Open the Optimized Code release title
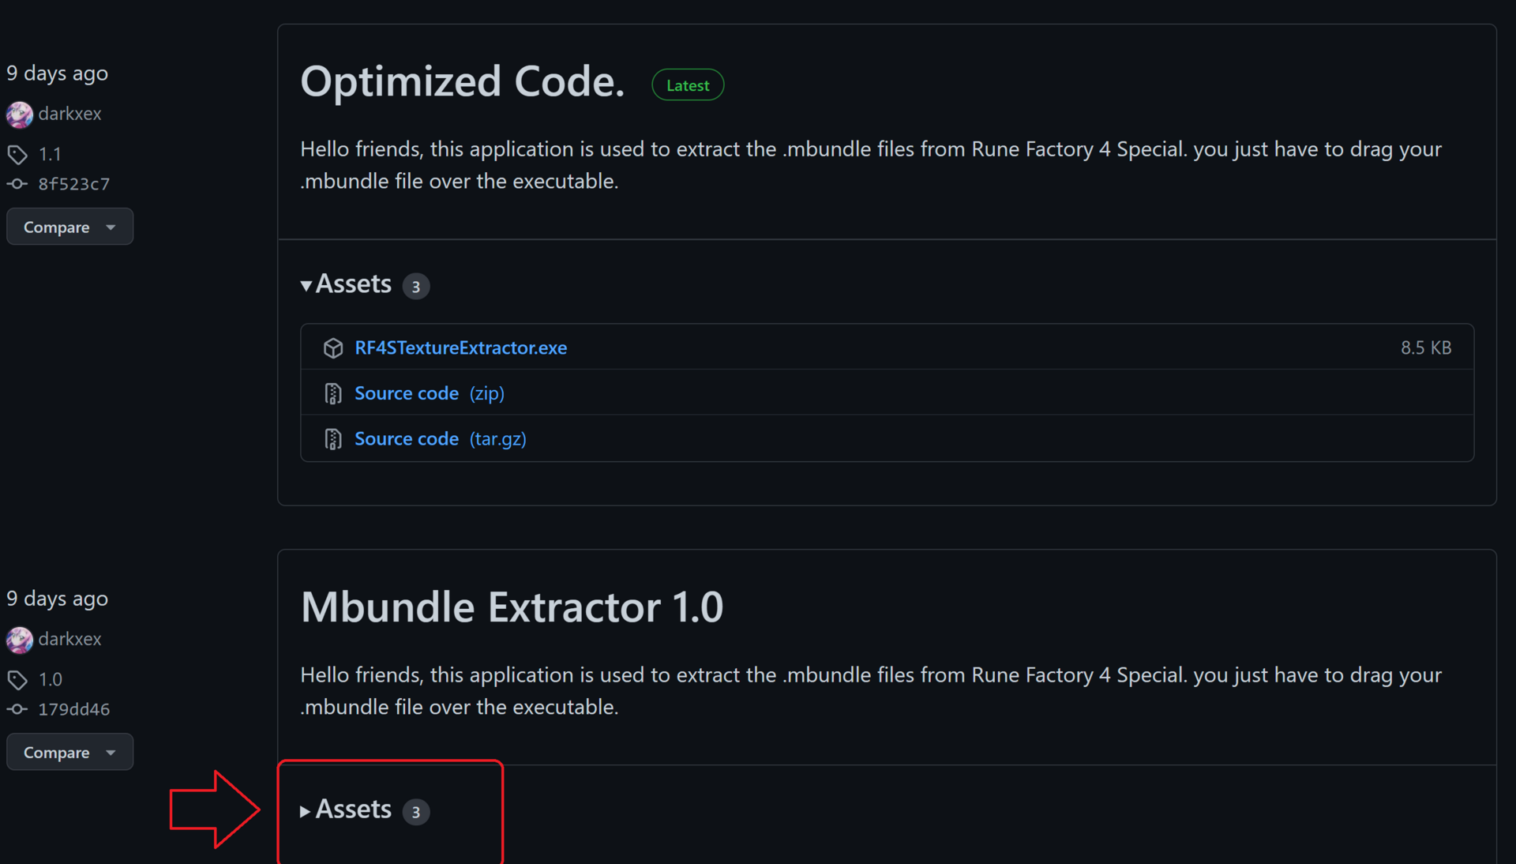This screenshot has width=1516, height=864. coord(463,81)
